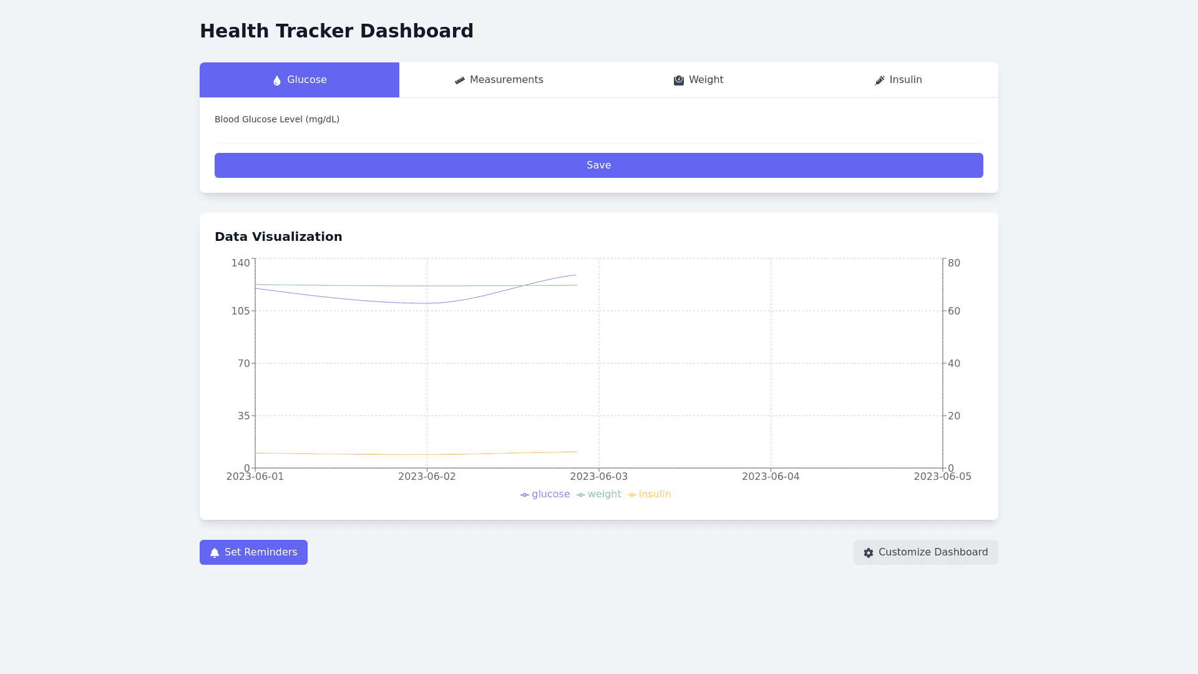Toggle the glucose series via legend label
This screenshot has width=1198, height=674.
[550, 494]
